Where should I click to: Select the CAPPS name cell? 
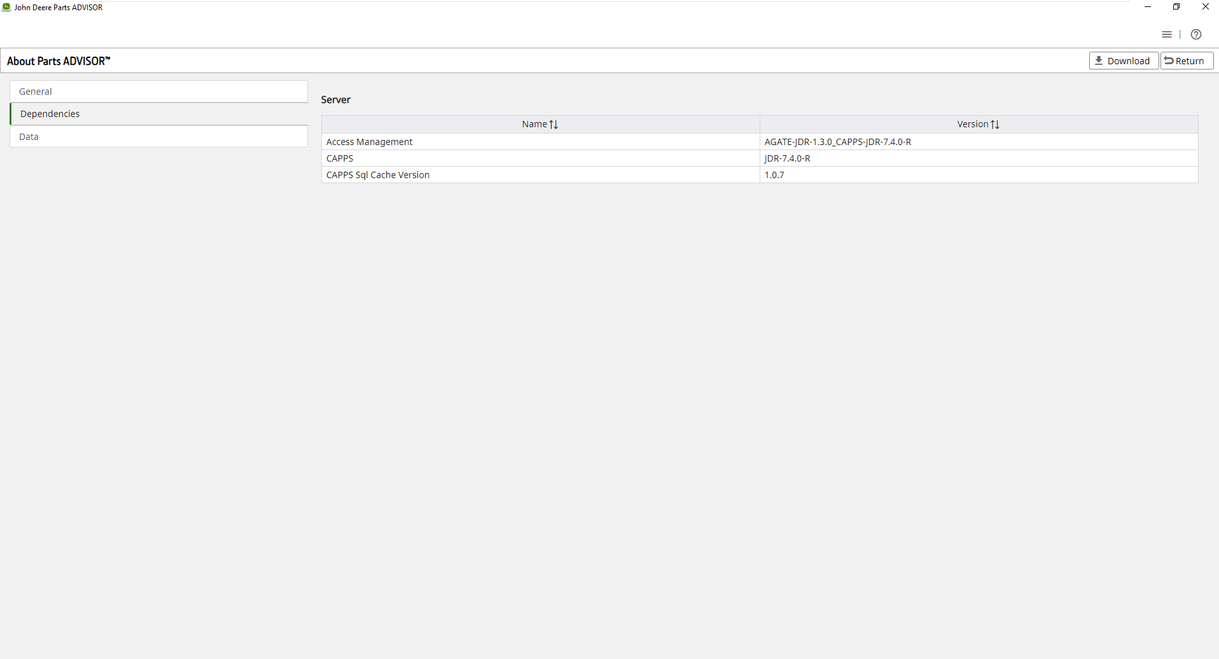point(340,158)
